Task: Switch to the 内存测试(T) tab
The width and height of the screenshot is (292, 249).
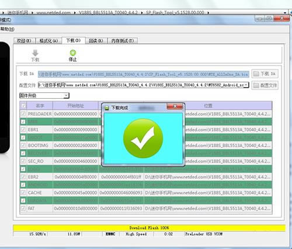Action: point(123,41)
